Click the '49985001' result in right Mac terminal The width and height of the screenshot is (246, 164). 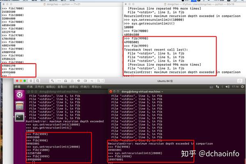[x=132, y=42]
